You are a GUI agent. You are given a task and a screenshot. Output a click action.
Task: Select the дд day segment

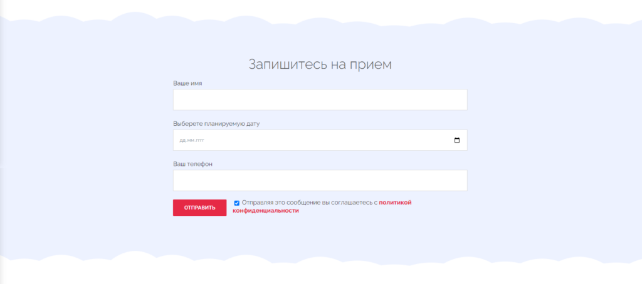(x=182, y=140)
